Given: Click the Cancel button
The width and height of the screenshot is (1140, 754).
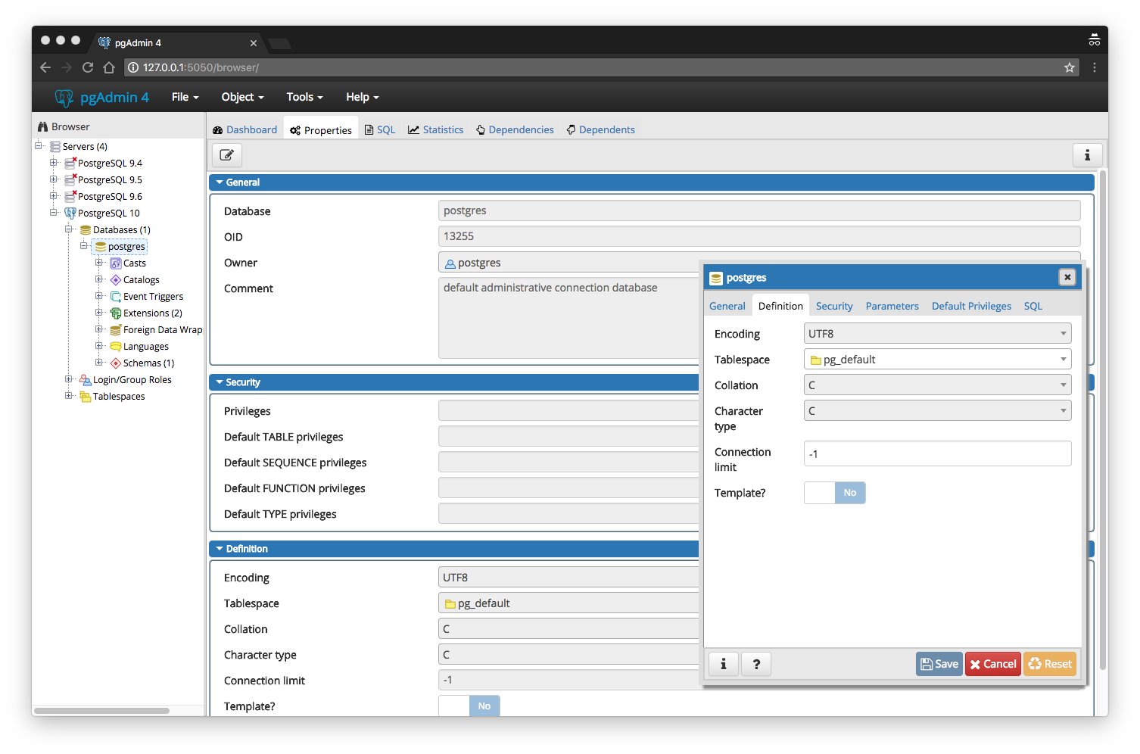Looking at the screenshot, I should [x=993, y=664].
